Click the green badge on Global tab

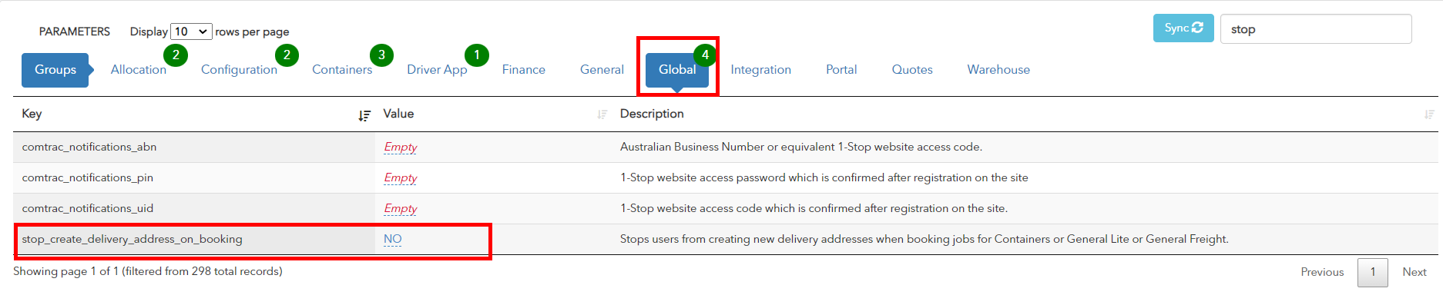click(705, 55)
